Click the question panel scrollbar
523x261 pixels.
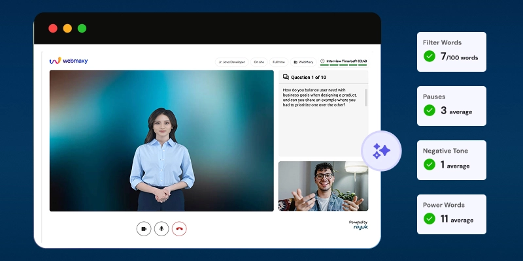point(366,97)
